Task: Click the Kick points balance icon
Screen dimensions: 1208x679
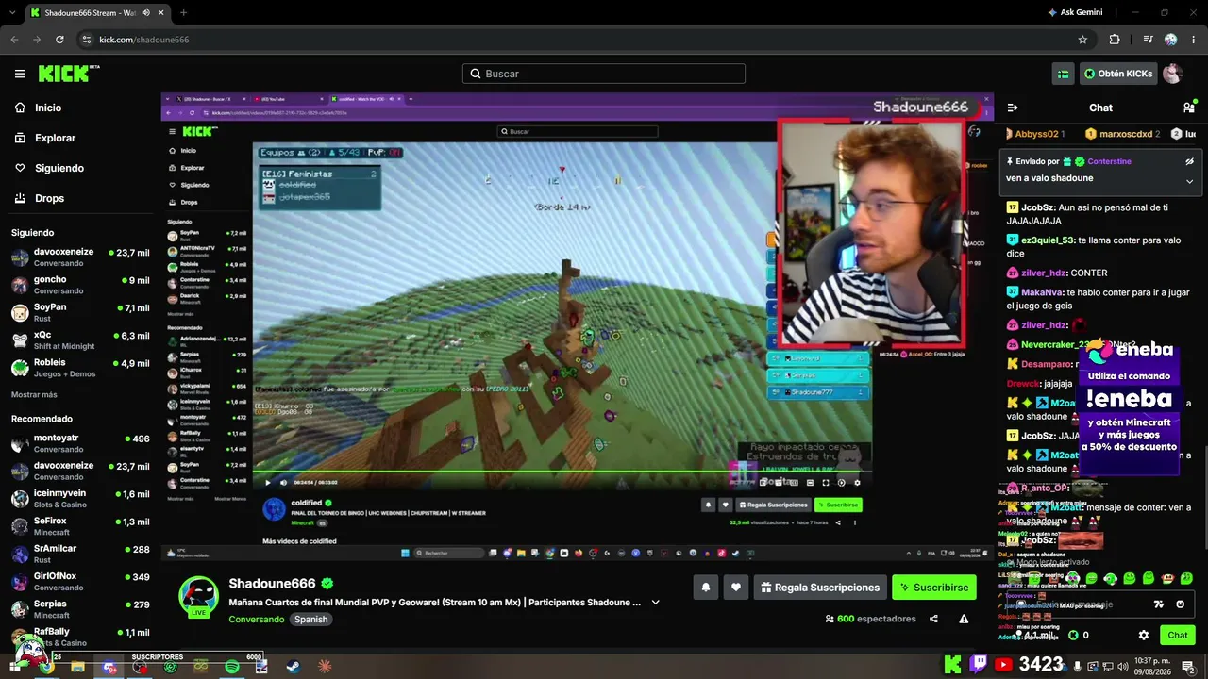Action: point(1073,635)
